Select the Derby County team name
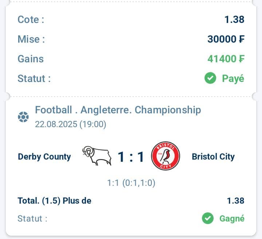The image size is (262, 239). [x=44, y=157]
